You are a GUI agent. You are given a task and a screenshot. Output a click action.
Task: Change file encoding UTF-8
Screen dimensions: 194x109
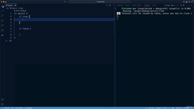(x=165, y=108)
